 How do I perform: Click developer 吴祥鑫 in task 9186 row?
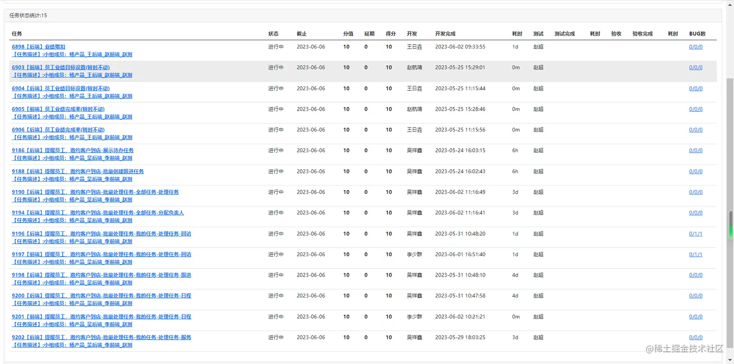coord(415,150)
